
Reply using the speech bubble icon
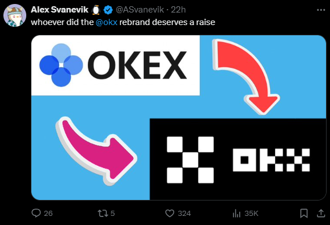[x=36, y=213]
